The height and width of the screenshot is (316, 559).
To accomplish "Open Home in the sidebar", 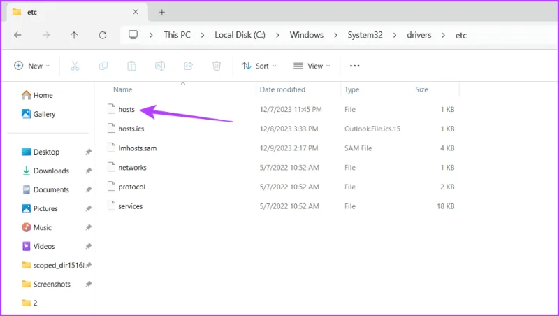I will [x=37, y=95].
